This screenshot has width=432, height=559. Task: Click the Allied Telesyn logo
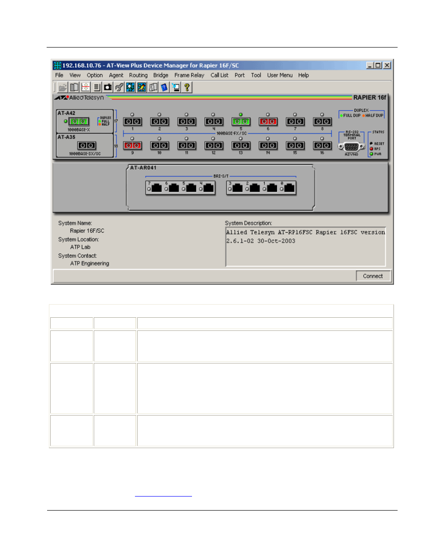pyautogui.click(x=80, y=97)
